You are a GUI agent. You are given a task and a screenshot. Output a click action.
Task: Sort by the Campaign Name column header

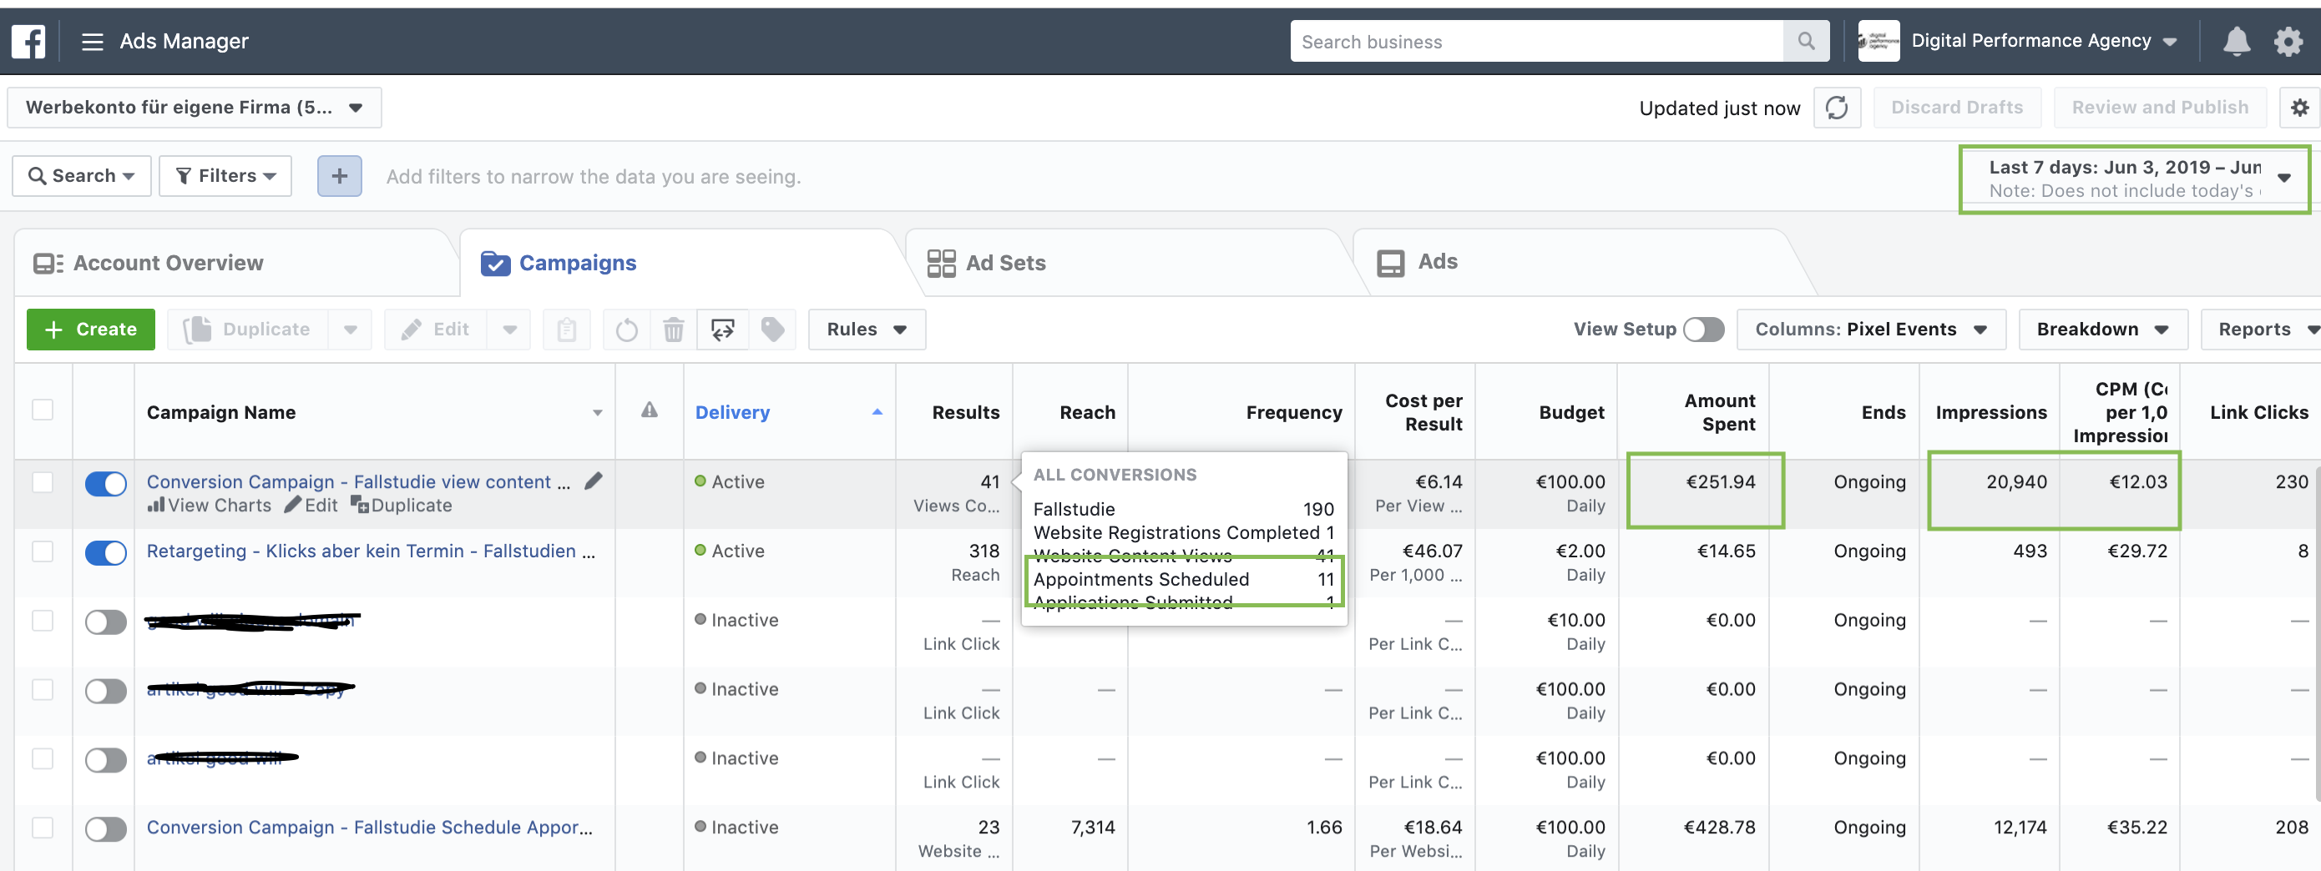pyautogui.click(x=375, y=412)
